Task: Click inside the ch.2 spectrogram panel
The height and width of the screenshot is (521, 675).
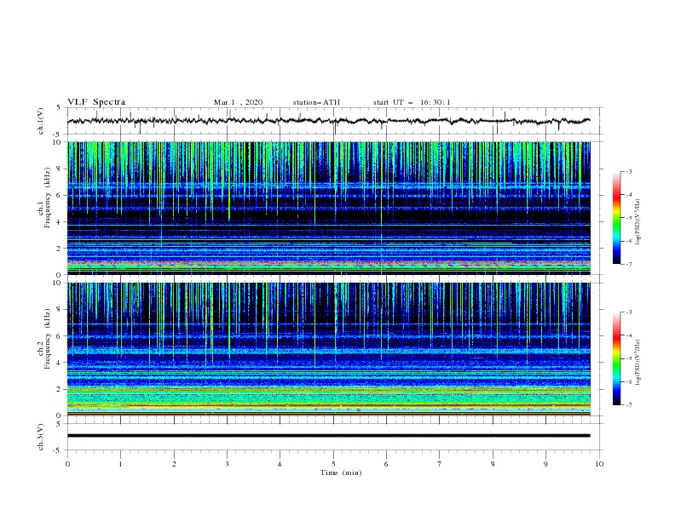Action: 328,349
